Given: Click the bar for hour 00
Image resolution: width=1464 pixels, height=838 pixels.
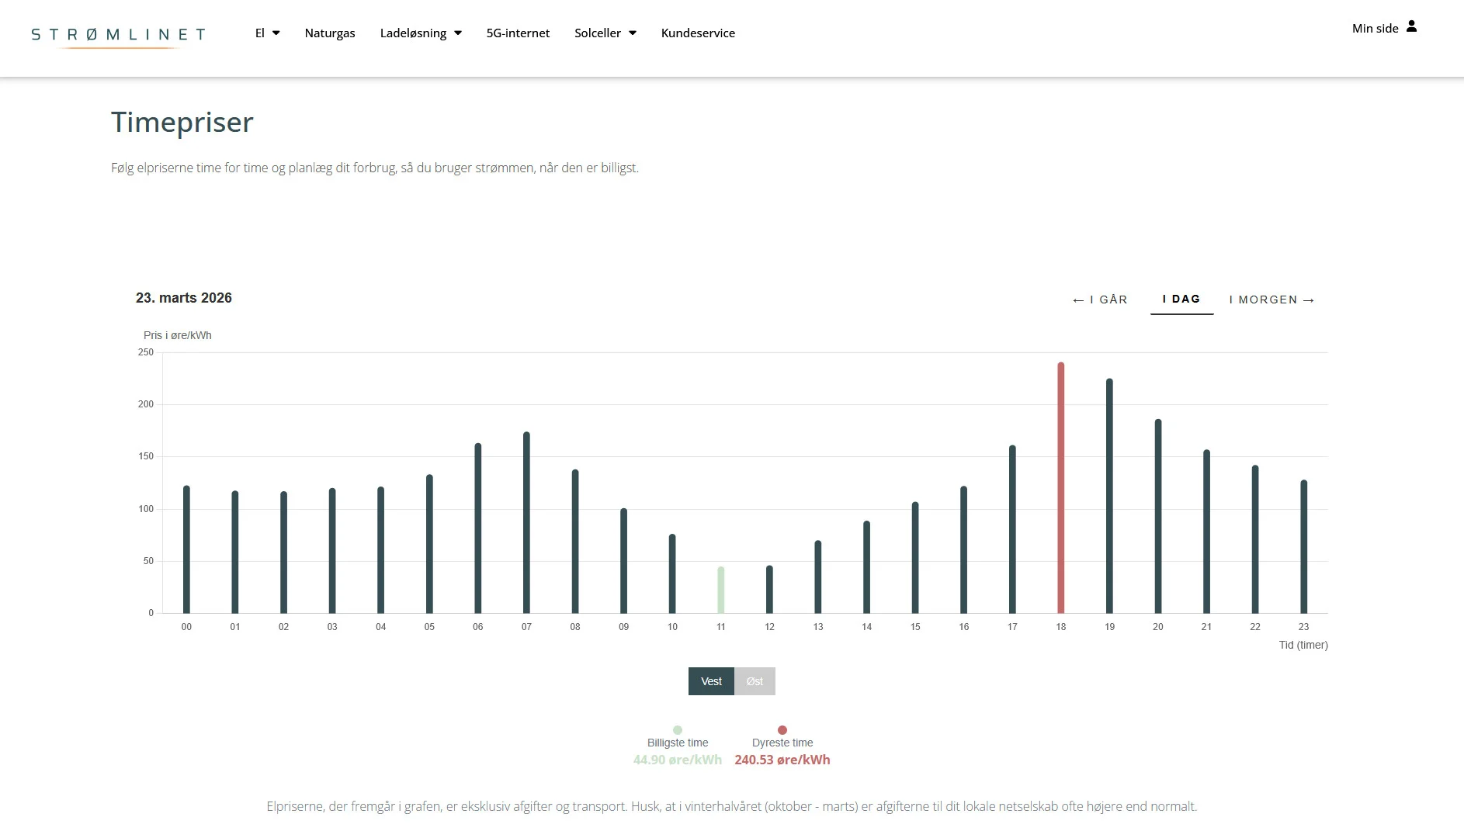Looking at the screenshot, I should (x=186, y=550).
